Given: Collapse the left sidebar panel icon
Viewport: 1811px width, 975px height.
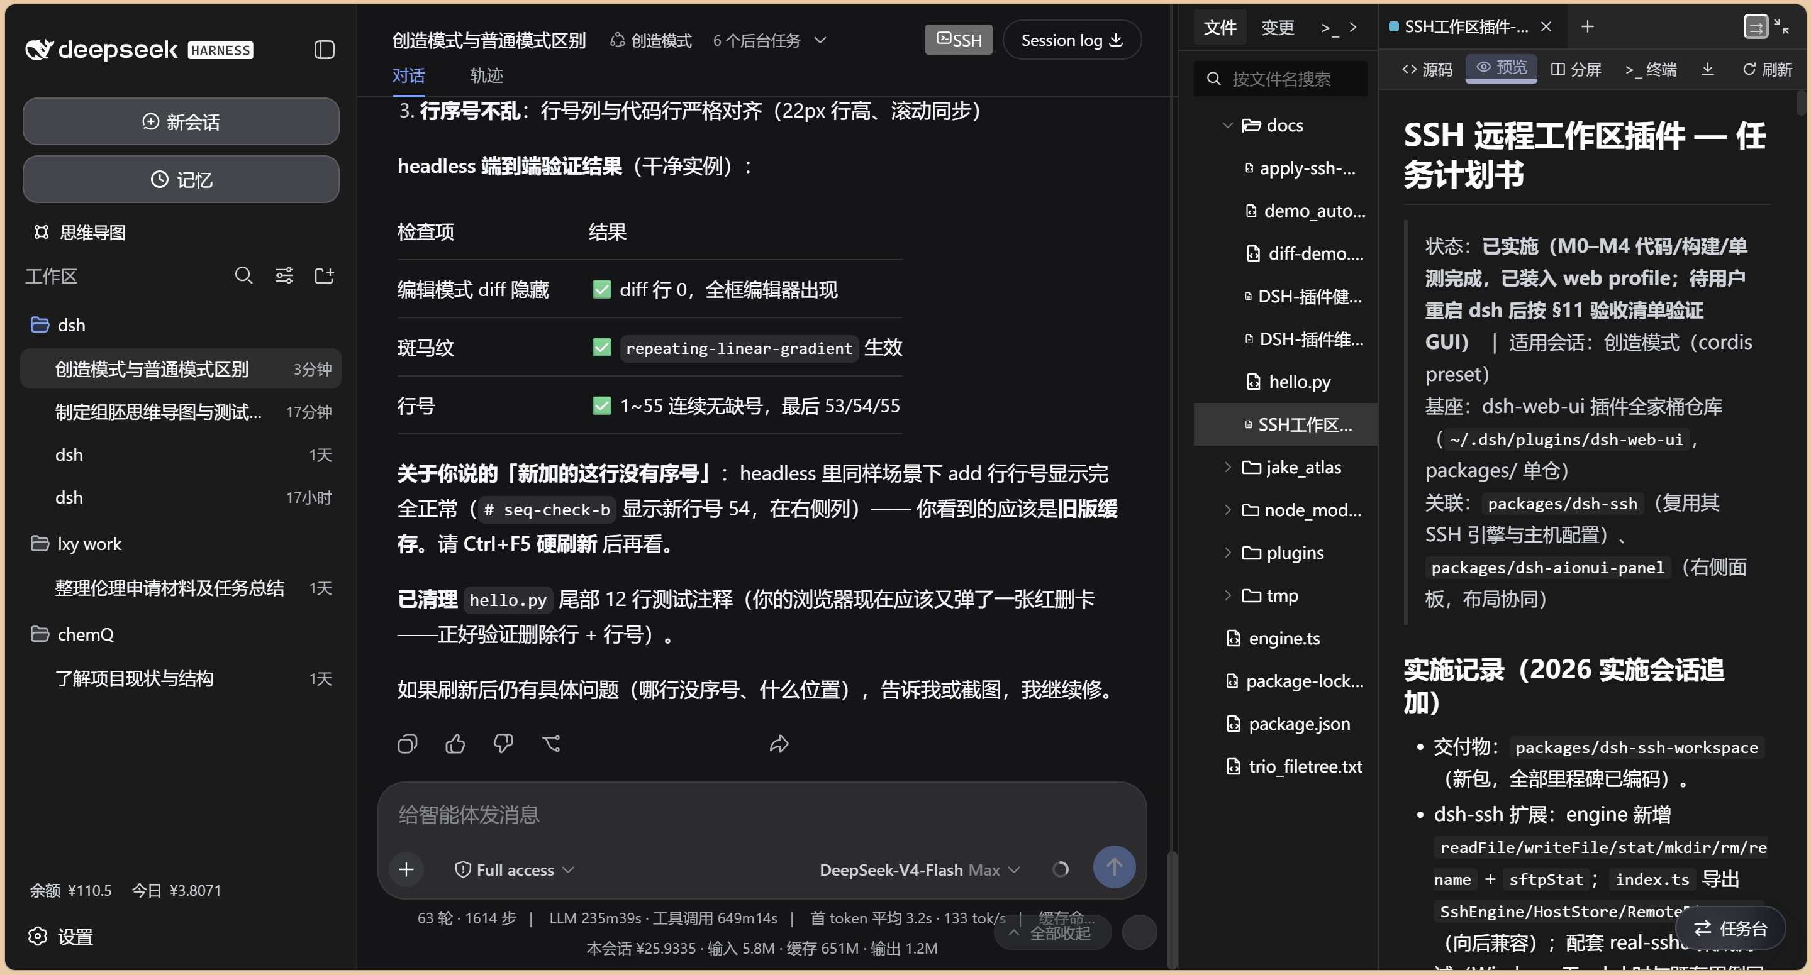Looking at the screenshot, I should [x=324, y=50].
